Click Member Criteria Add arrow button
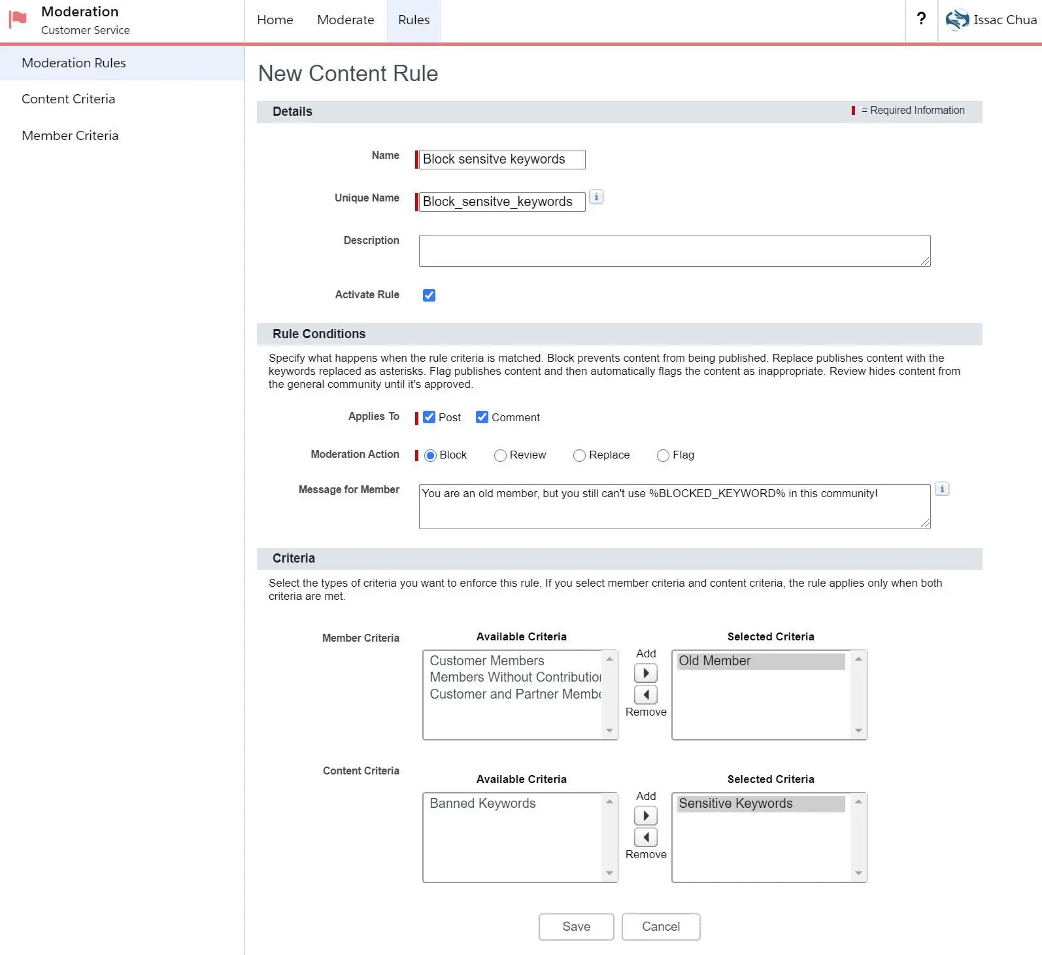This screenshot has width=1042, height=955. pyautogui.click(x=646, y=673)
